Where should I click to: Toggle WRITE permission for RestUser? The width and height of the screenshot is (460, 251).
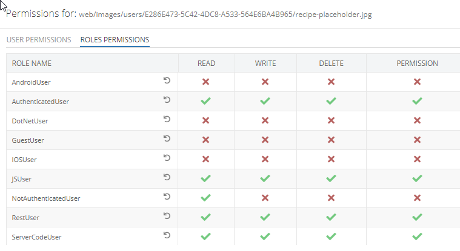(265, 217)
